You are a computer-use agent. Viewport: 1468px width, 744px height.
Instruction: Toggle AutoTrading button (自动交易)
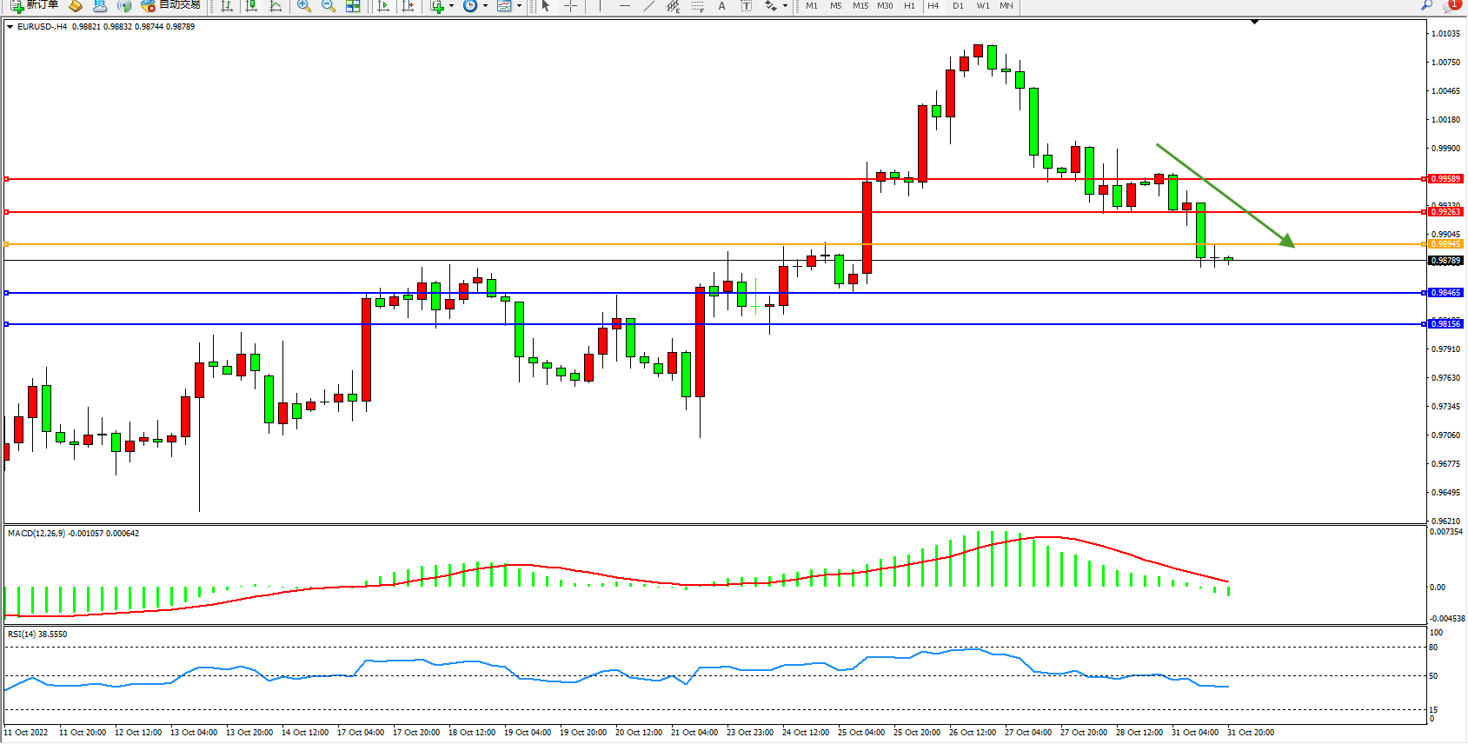tap(171, 5)
